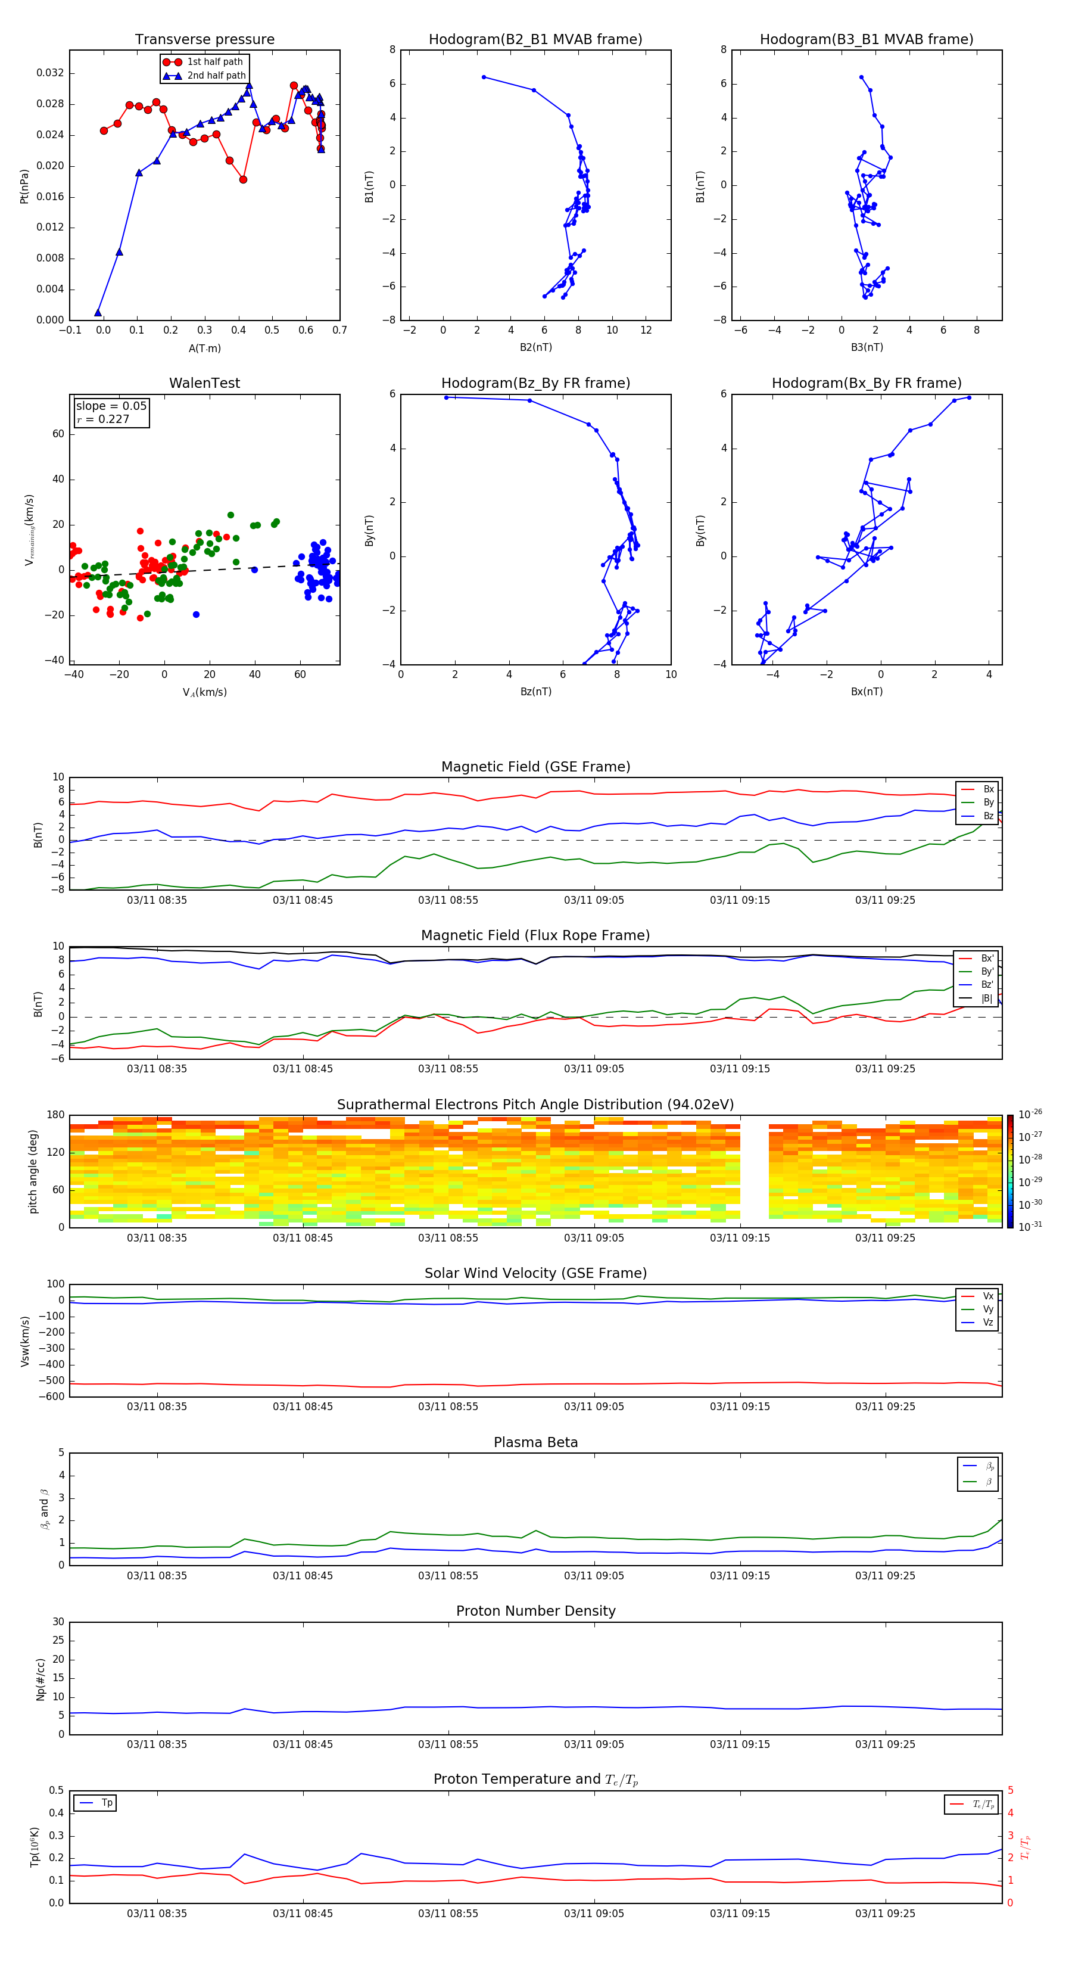Click the "Hodogram(B2_B1 MVAB frame)" title
1072x1966 pixels.
535,40
